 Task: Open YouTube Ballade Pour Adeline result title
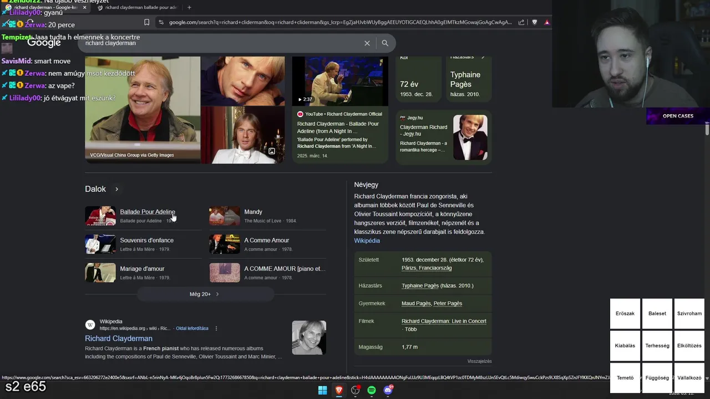click(338, 127)
